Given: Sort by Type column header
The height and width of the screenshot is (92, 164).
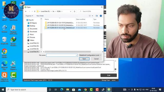Looking at the screenshot, I should (95, 19).
